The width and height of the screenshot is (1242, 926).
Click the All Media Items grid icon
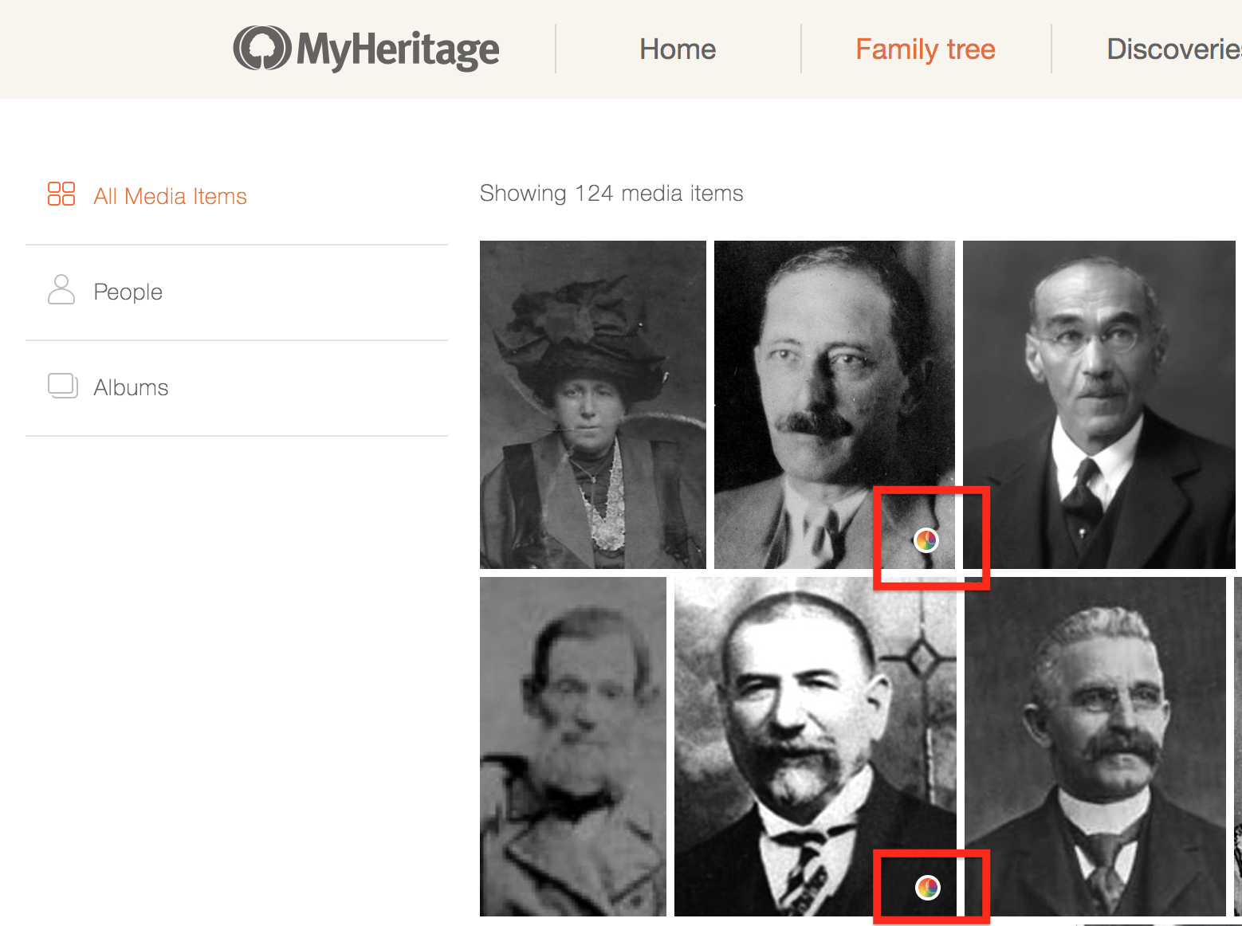tap(61, 194)
